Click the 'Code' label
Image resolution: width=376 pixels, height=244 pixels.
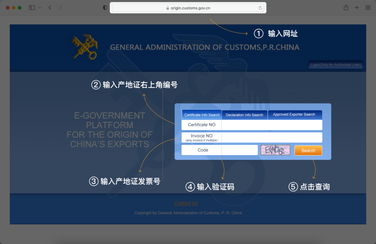coord(203,150)
